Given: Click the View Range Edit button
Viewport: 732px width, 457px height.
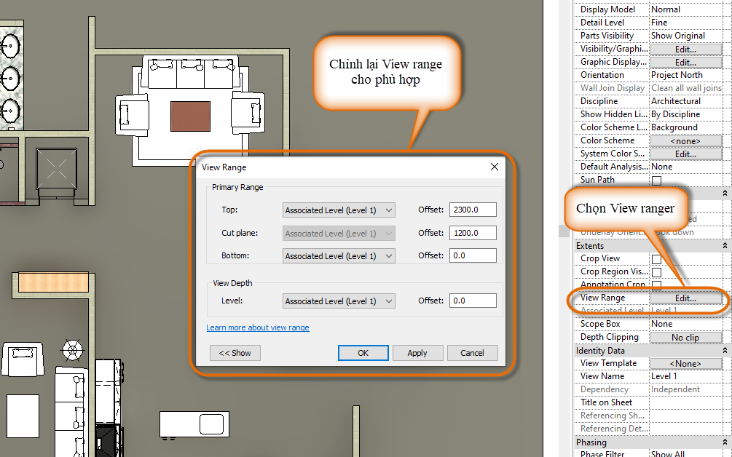Looking at the screenshot, I should (x=685, y=298).
